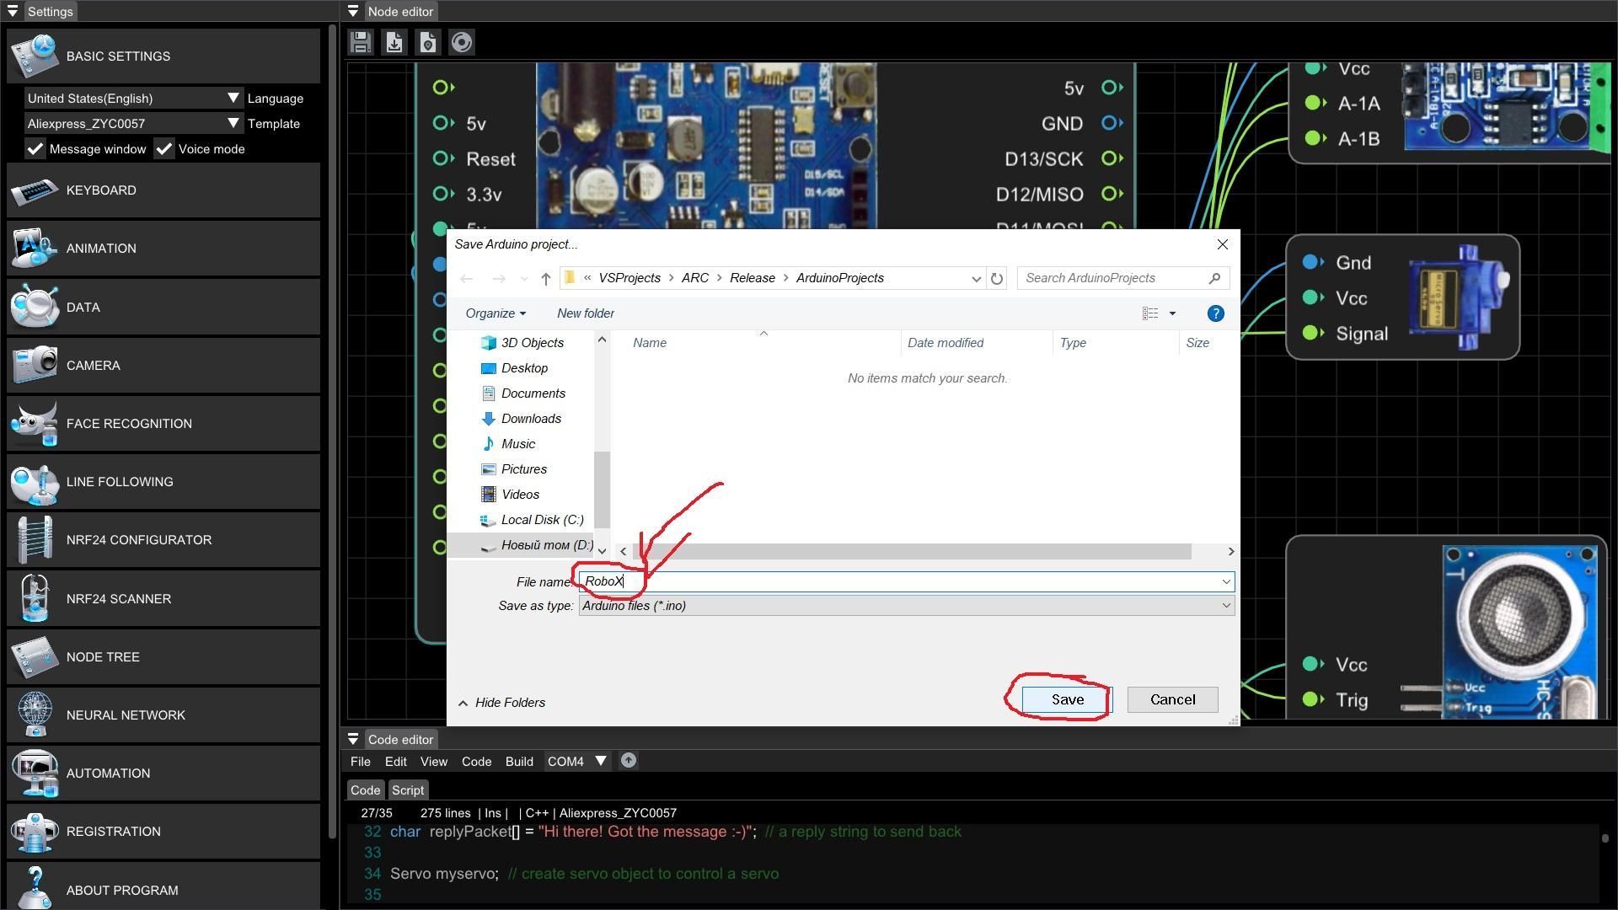
Task: Save the node project via floppy disk icon
Action: [x=360, y=41]
